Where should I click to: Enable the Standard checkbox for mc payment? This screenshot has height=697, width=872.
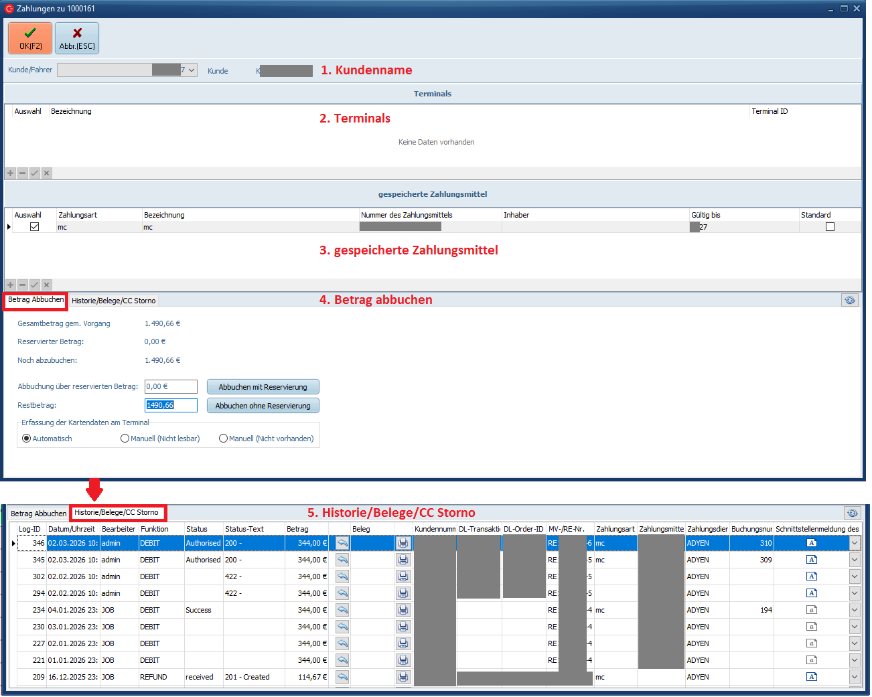[x=830, y=227]
